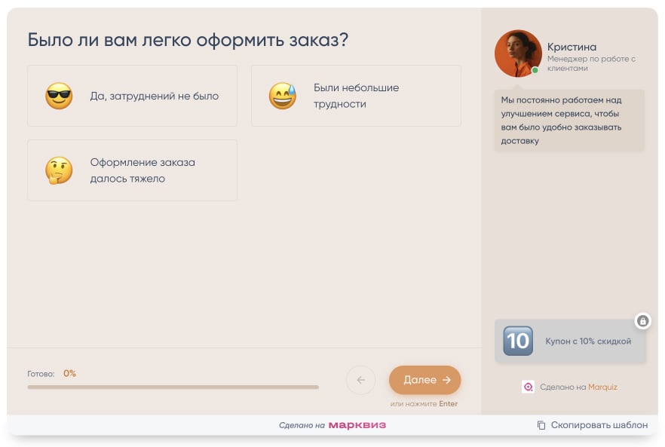Select the sunglasses emoji icon
Image resolution: width=665 pixels, height=447 pixels.
click(59, 96)
